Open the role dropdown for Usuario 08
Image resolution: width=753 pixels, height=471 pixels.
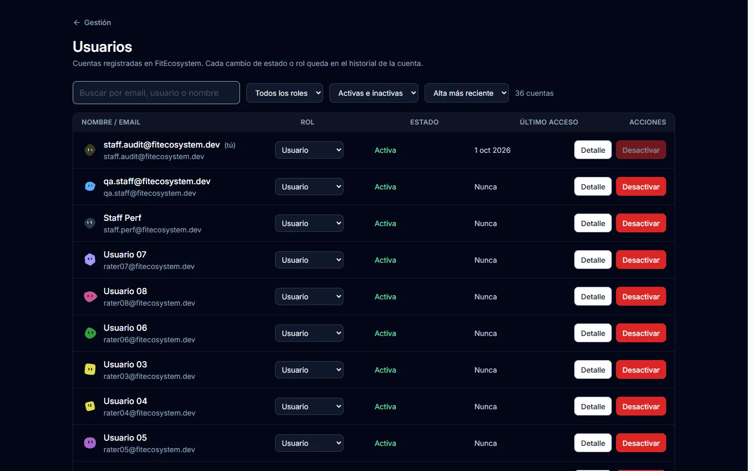pos(309,297)
